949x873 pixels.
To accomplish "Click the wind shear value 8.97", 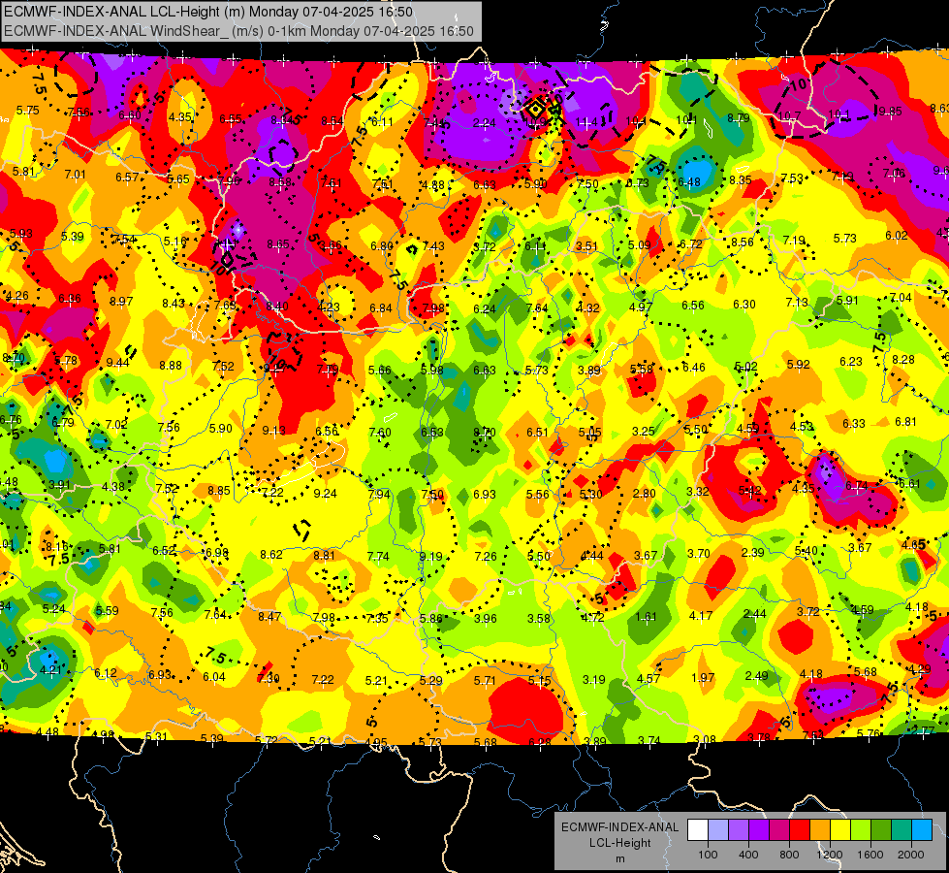I will coord(121,301).
